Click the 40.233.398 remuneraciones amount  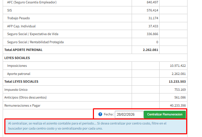point(178,106)
